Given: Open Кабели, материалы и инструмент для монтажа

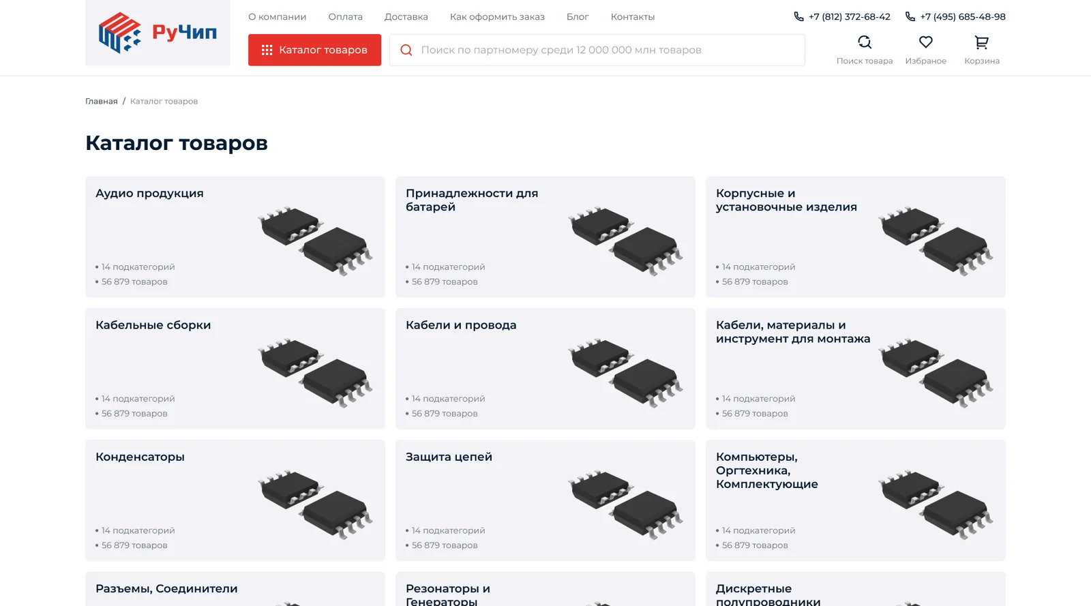Looking at the screenshot, I should point(856,368).
